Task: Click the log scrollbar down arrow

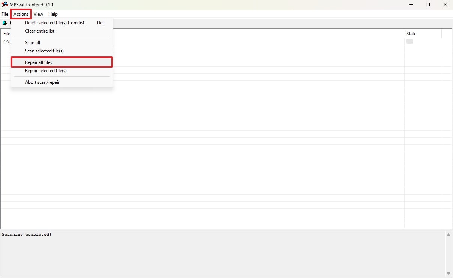Action: tap(449, 274)
